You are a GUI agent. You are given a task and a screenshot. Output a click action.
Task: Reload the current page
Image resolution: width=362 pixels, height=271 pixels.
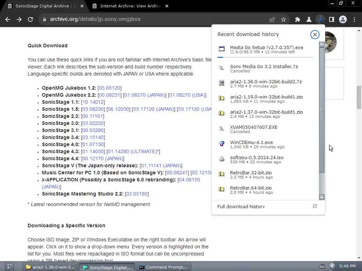tap(30, 19)
